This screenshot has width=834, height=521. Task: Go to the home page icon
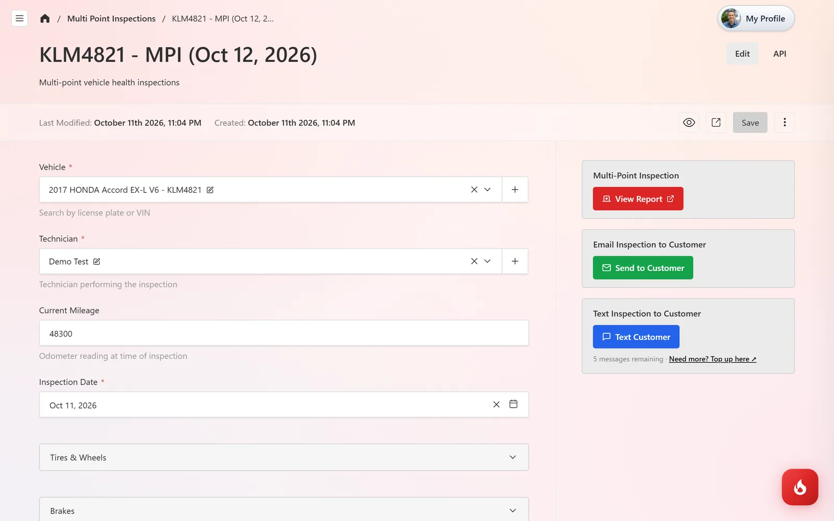tap(45, 19)
